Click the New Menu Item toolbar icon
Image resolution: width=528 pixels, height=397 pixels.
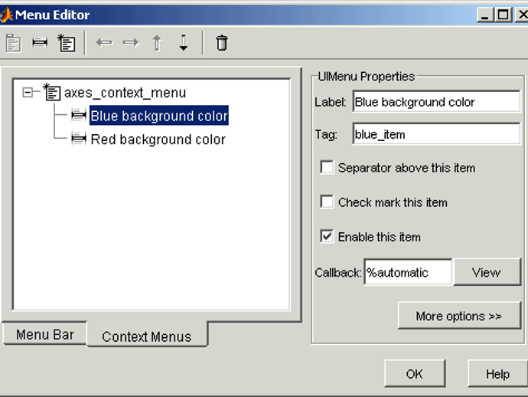(40, 42)
